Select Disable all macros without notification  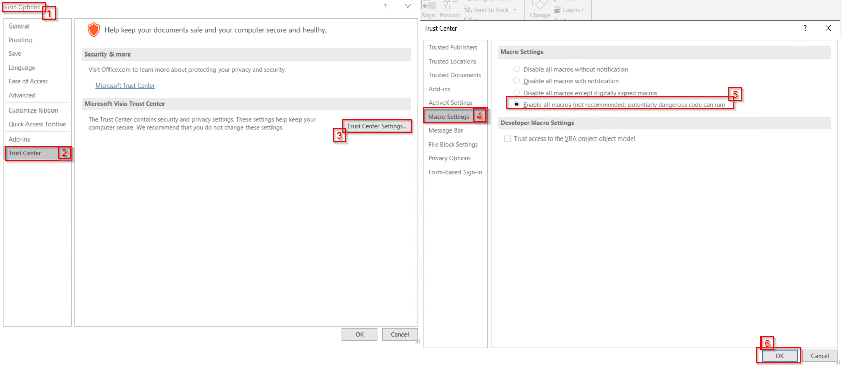(517, 69)
